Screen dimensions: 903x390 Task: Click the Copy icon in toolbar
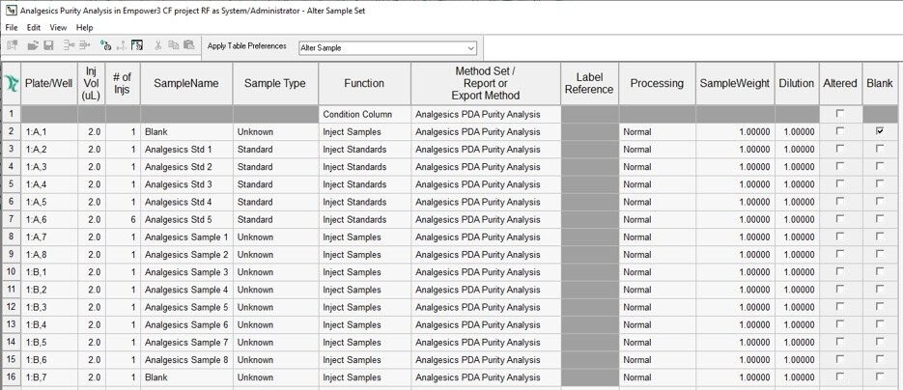(x=173, y=45)
